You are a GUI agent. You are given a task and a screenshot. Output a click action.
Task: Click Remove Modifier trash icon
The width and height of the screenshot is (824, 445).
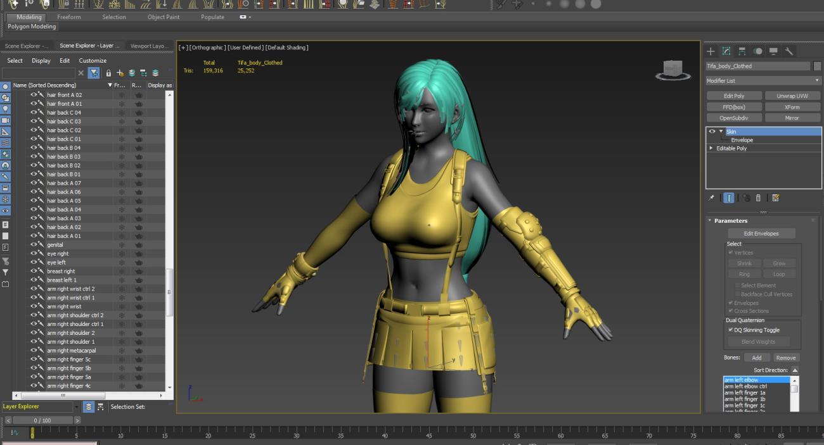(x=758, y=198)
